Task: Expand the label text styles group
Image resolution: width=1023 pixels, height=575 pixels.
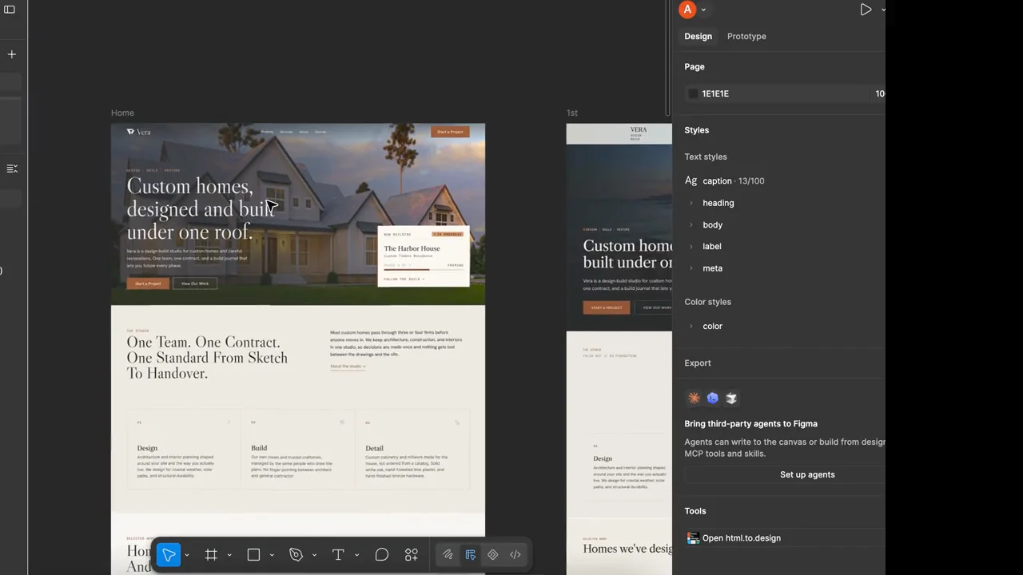Action: click(691, 247)
